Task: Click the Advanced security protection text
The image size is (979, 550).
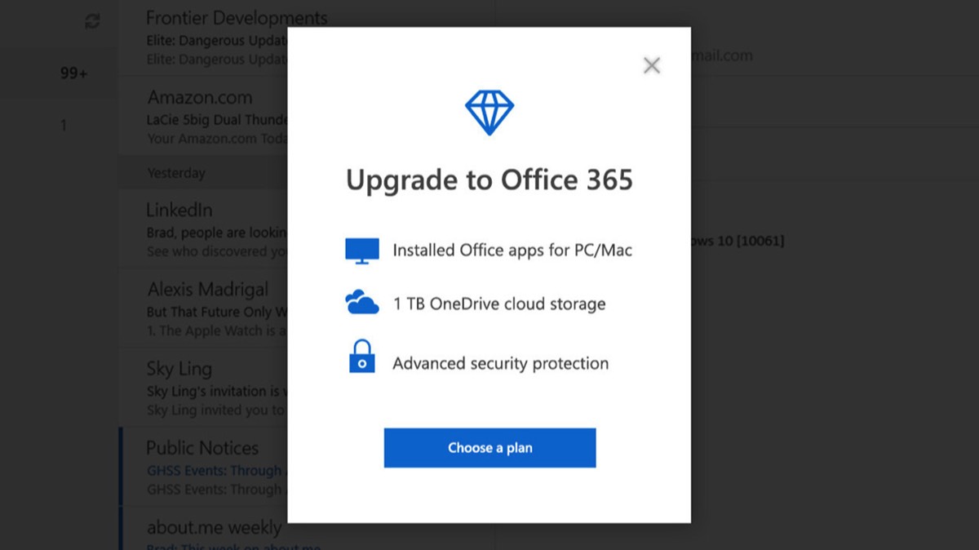Action: click(501, 363)
